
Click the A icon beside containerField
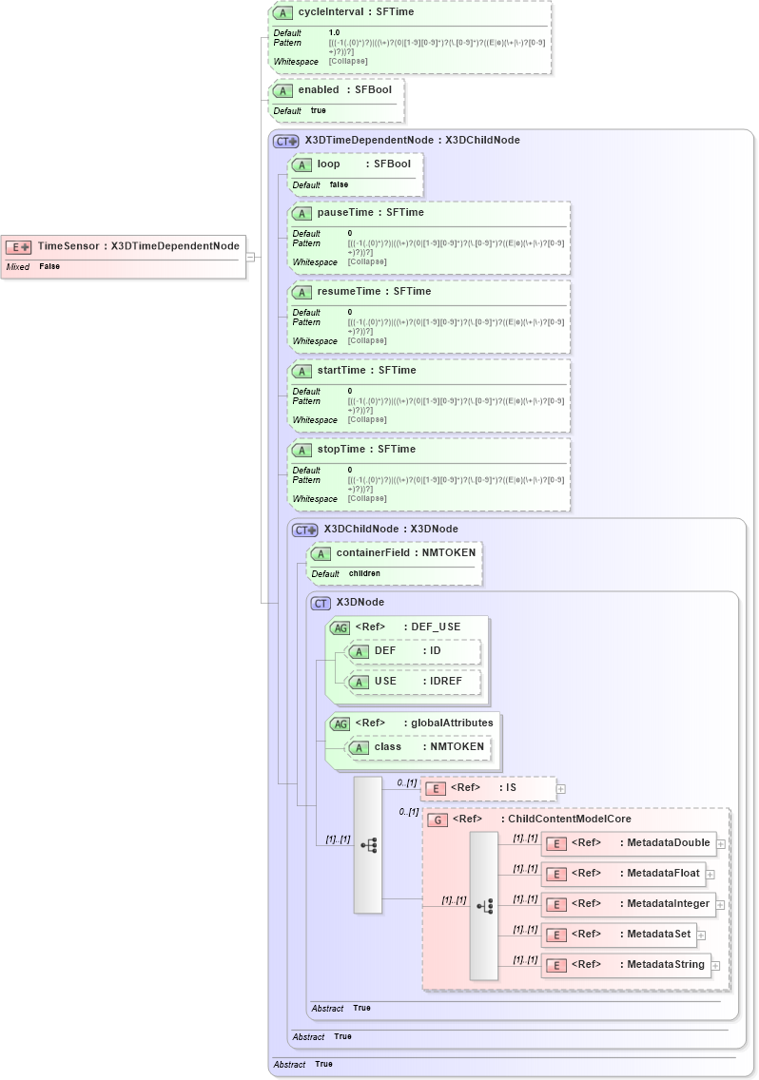(321, 553)
